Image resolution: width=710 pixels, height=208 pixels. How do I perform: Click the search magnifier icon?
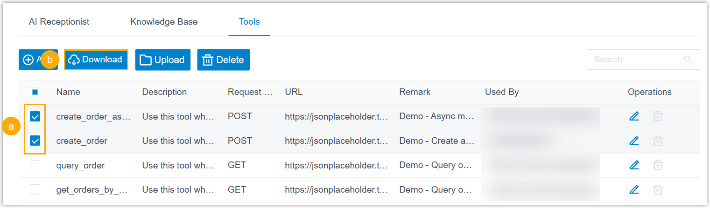688,60
